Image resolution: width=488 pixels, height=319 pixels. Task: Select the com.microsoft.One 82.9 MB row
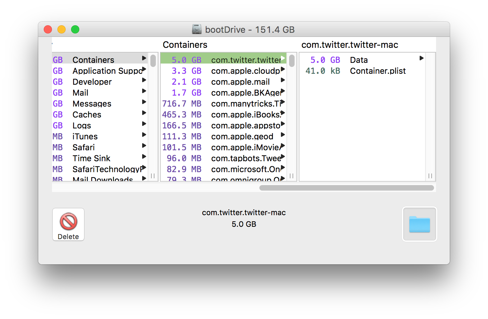coord(223,168)
